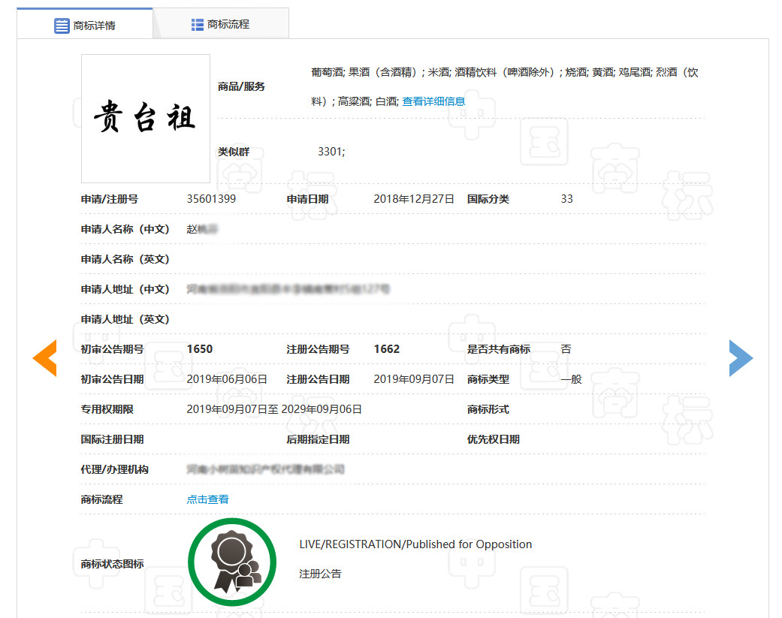This screenshot has height=618, width=782.
Task: Click the 申请人地址（英文） label
Action: click(x=125, y=319)
